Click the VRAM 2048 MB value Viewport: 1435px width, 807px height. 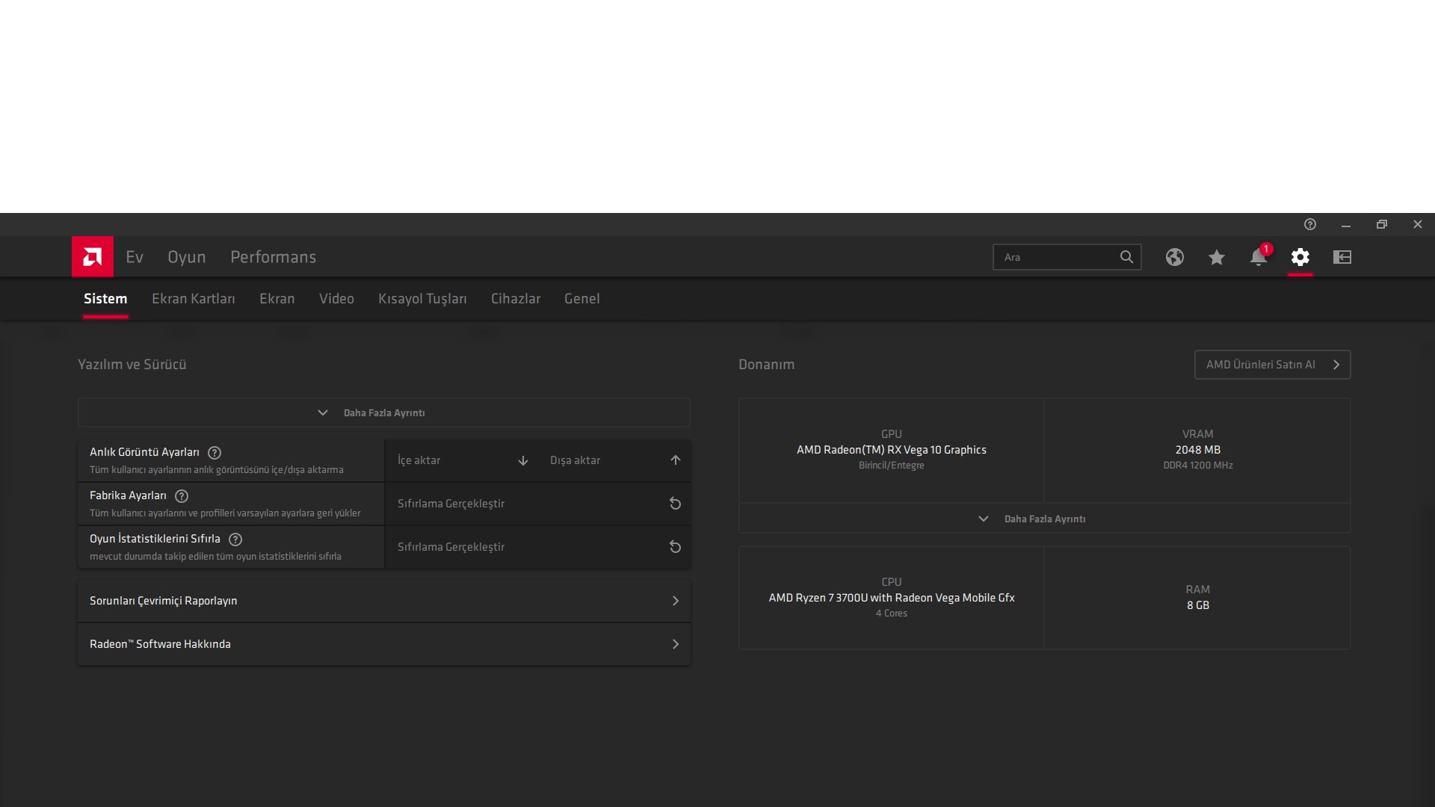[x=1198, y=450]
